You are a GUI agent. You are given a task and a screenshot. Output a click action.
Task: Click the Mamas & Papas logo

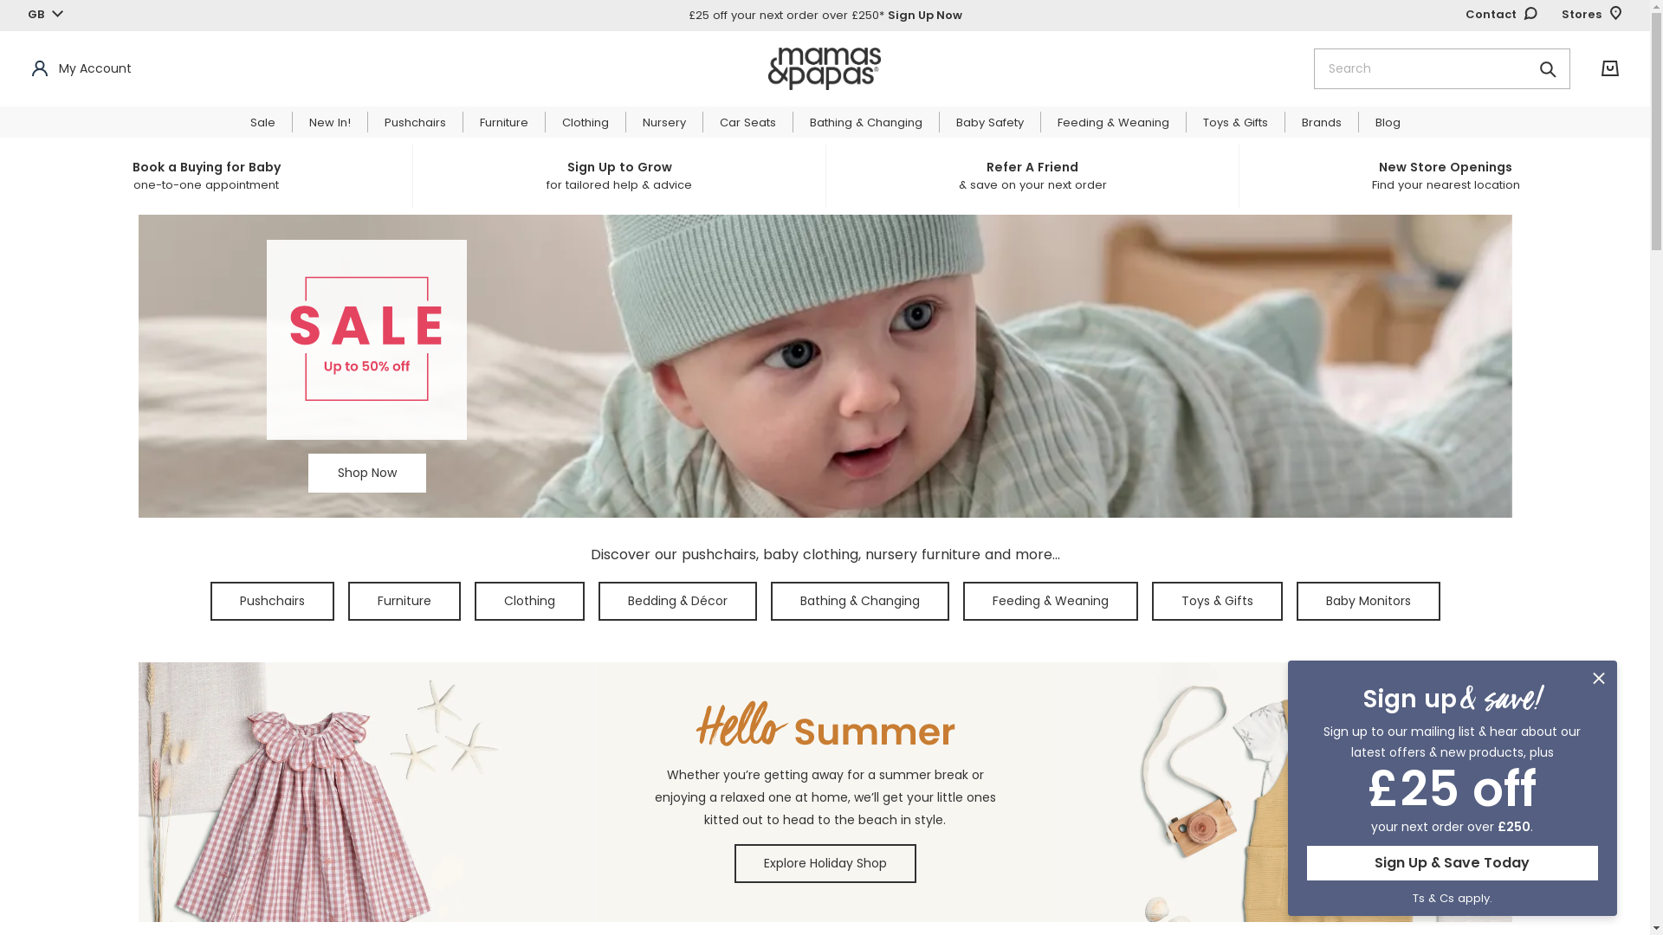[x=825, y=68]
